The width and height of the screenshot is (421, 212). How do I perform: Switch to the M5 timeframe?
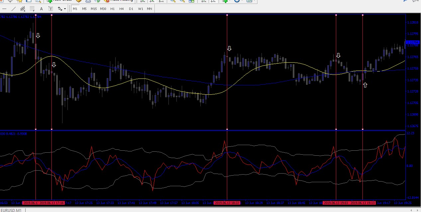tap(84, 9)
